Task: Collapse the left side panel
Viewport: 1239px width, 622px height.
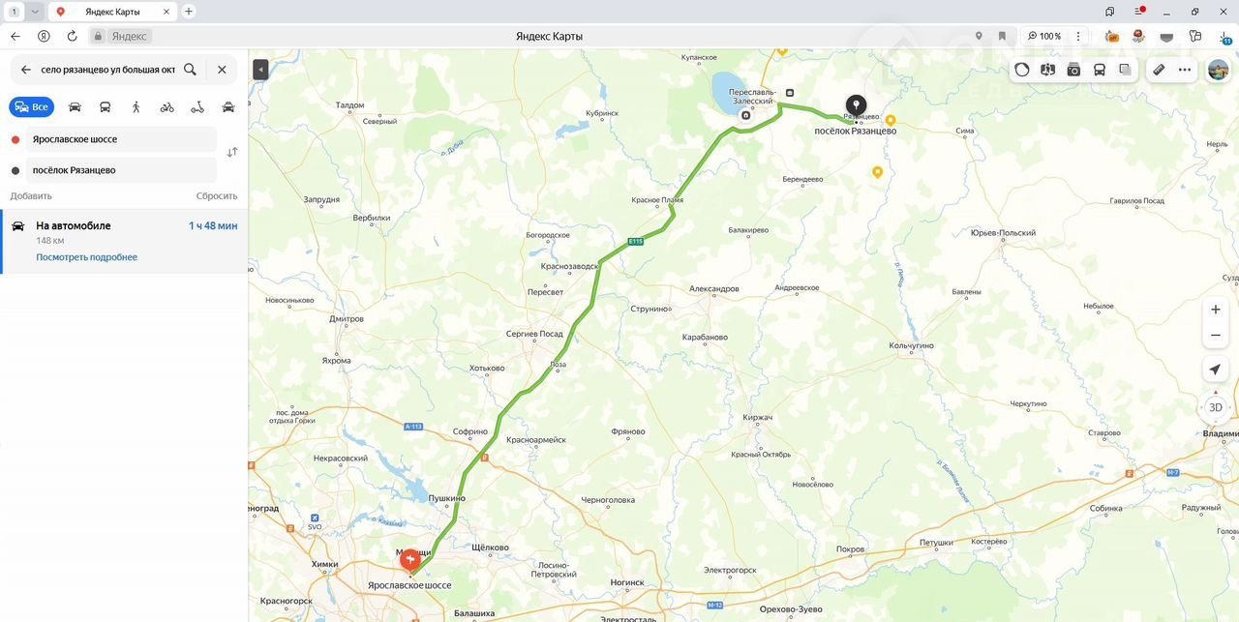Action: click(x=260, y=70)
